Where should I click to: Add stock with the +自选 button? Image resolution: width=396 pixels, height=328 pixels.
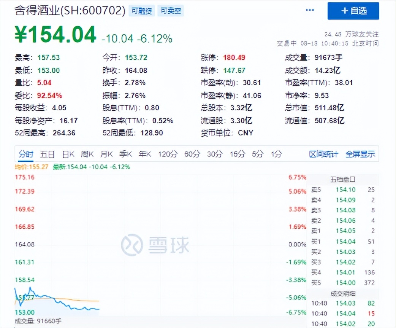tap(353, 11)
